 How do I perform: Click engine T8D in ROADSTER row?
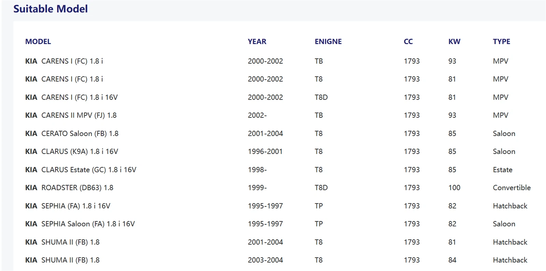coord(321,188)
